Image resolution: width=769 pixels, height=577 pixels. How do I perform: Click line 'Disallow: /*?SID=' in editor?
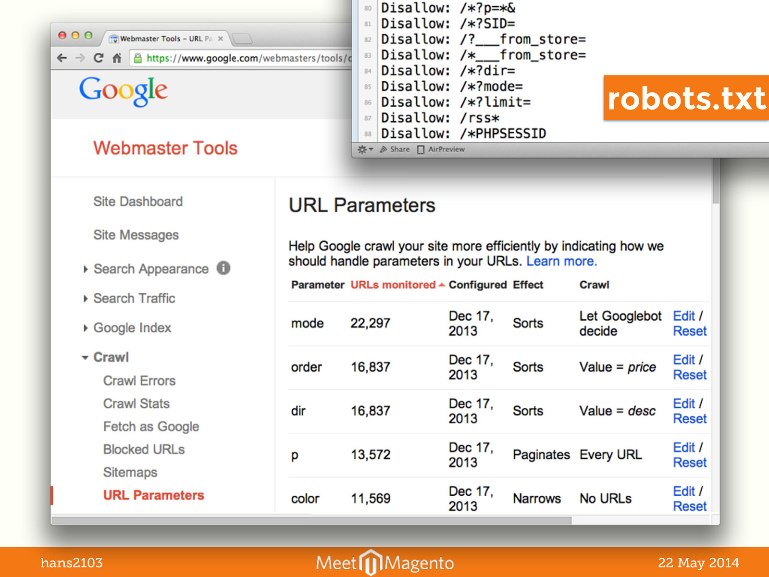coord(448,24)
